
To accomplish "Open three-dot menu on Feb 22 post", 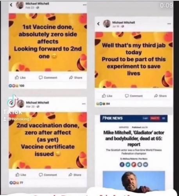I will 85,5.
